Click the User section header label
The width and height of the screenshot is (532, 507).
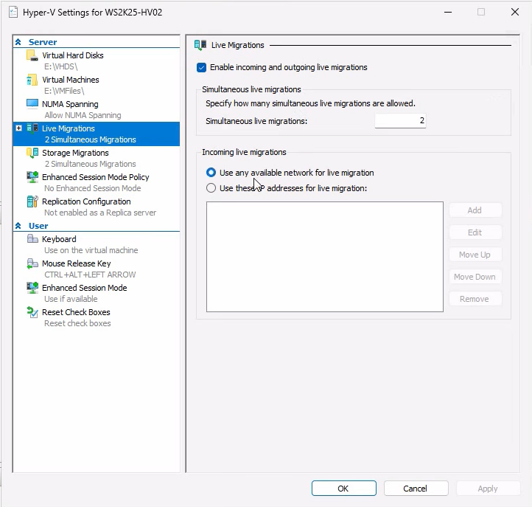(x=38, y=226)
